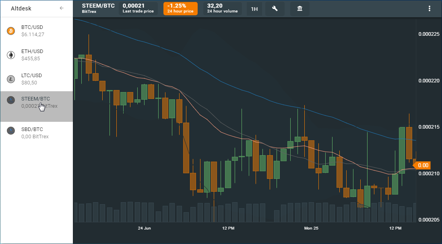Select the SBD/BTC market row
The height and width of the screenshot is (244, 442).
pos(37,133)
